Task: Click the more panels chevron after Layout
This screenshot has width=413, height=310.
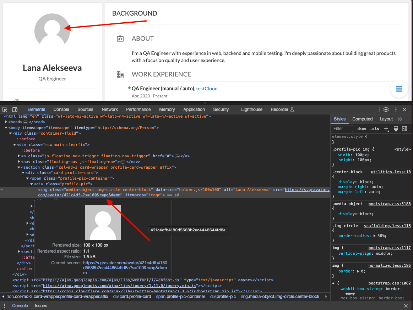Action: (x=399, y=119)
